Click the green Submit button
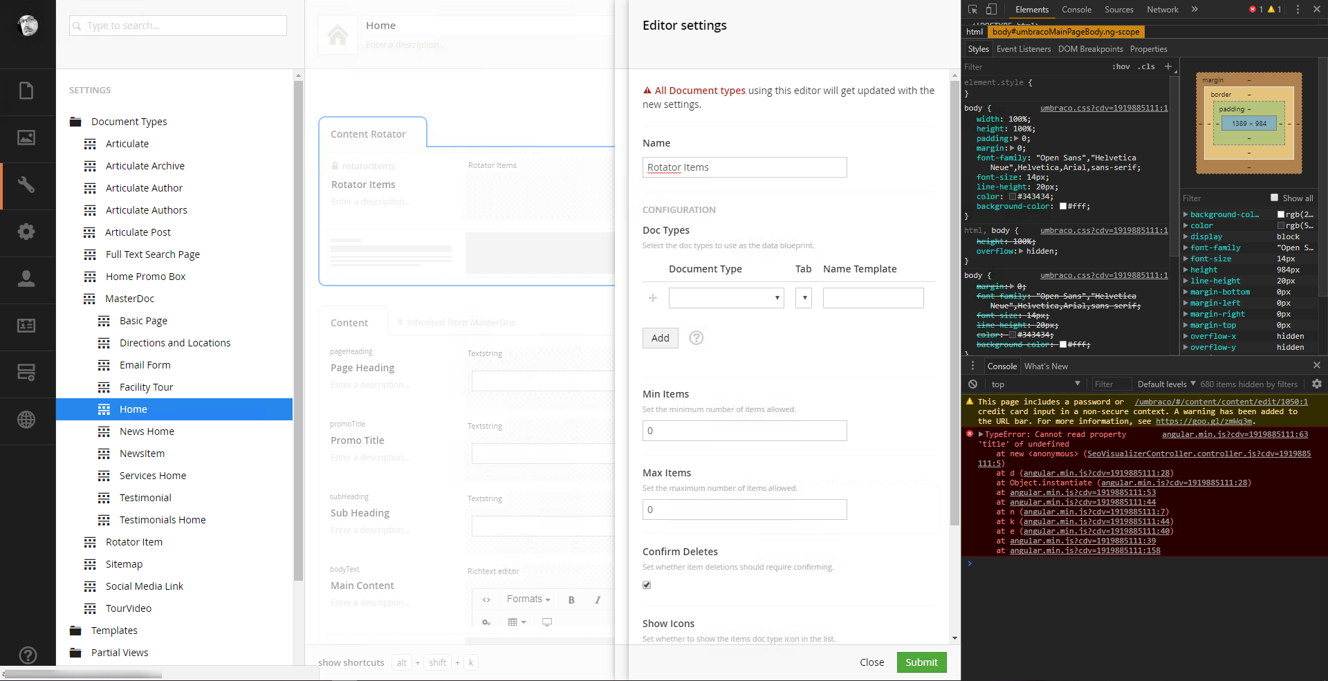The height and width of the screenshot is (681, 1328). [x=921, y=662]
